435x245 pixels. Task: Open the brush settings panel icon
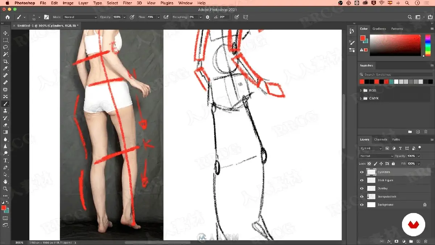(x=46, y=17)
